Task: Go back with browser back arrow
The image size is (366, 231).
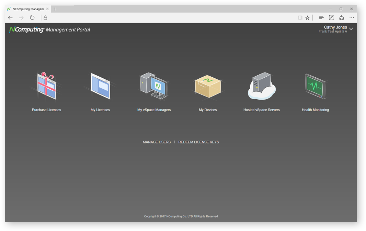Action: coord(10,18)
